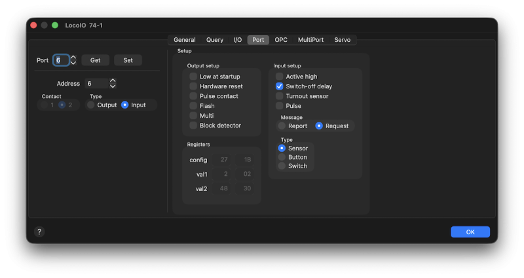524x278 pixels.
Task: Select the Output type radio button
Action: (91, 105)
